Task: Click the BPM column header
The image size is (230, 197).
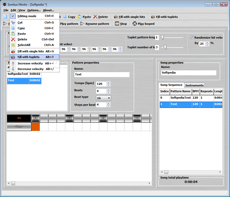Action: point(196,91)
